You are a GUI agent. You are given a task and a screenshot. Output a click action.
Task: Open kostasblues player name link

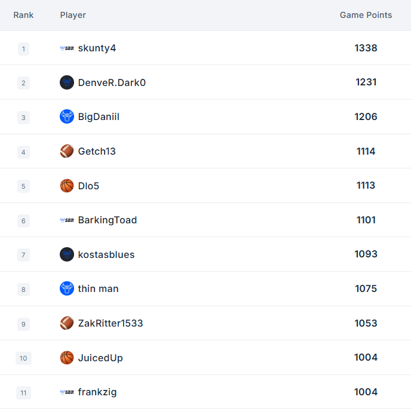(106, 255)
